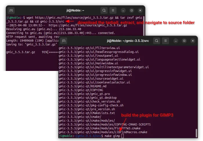Minimize the gmic-3.5.3/src terminal window
The image size is (203, 141).
point(176,41)
